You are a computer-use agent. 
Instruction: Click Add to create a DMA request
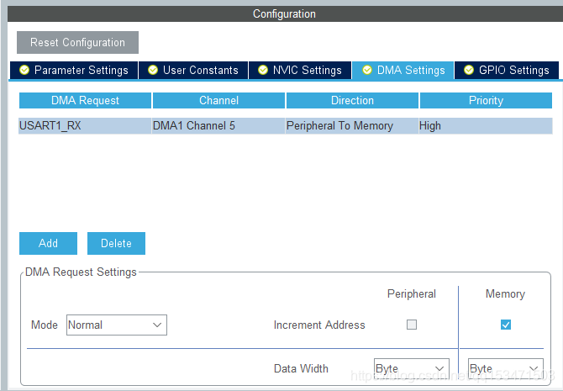point(48,243)
